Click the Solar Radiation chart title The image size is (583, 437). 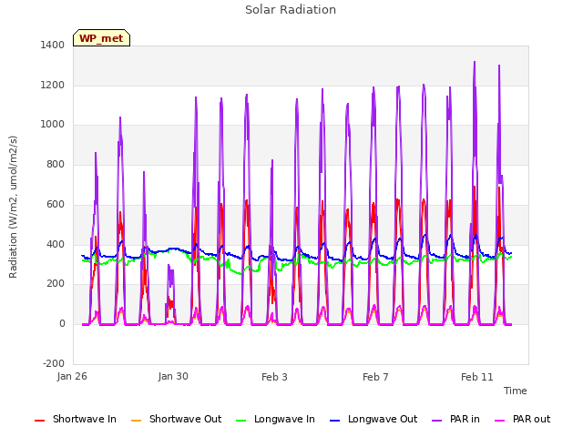(x=291, y=10)
